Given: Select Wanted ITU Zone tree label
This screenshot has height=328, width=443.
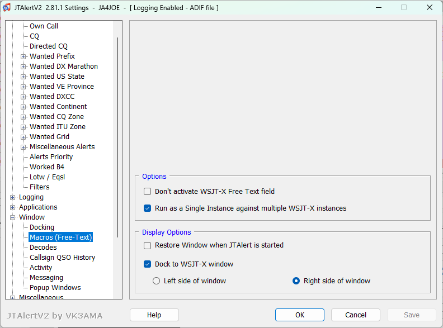Looking at the screenshot, I should coord(58,127).
